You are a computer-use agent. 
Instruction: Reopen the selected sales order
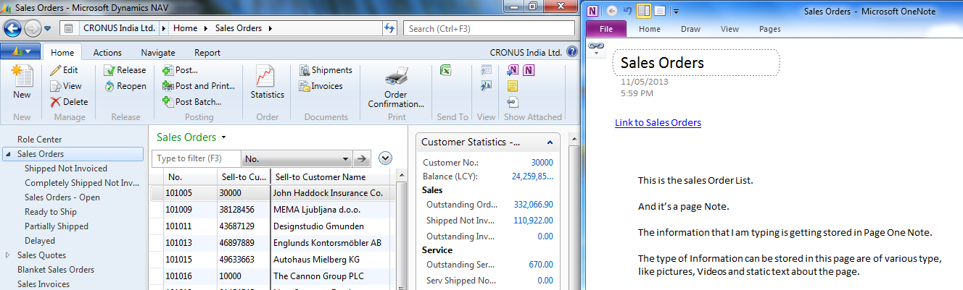[125, 86]
